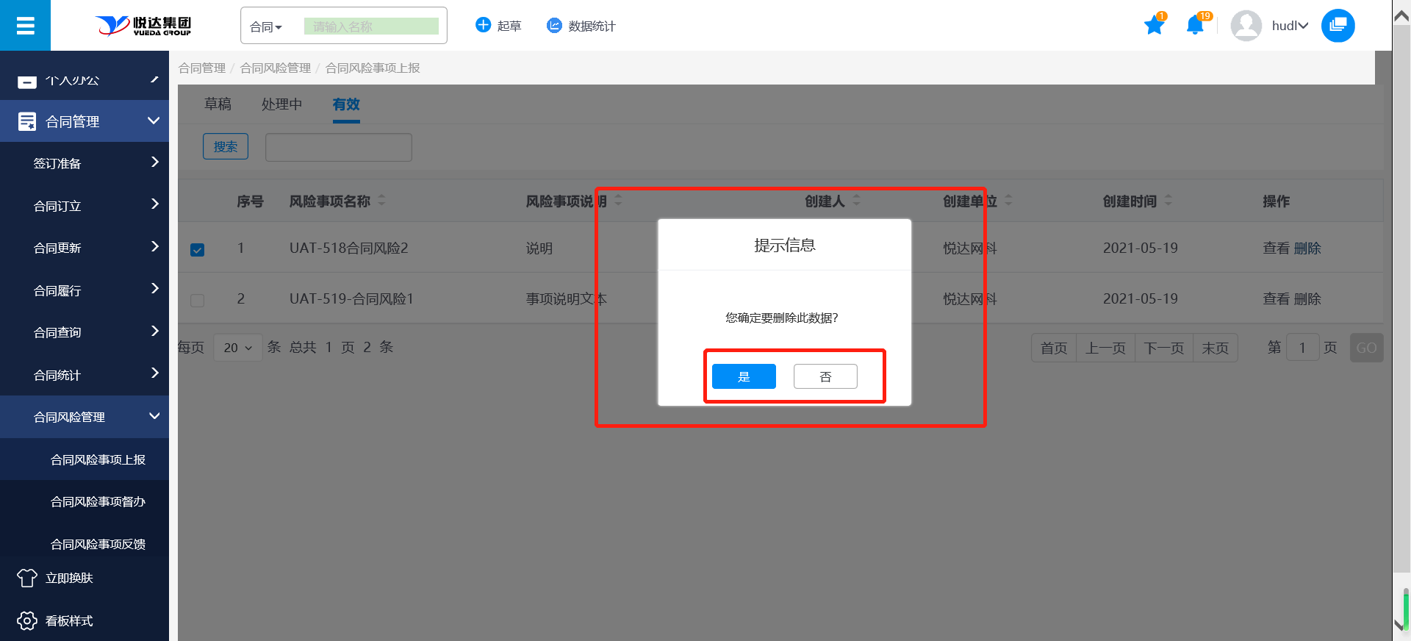The height and width of the screenshot is (641, 1411).
Task: Open the 合同 search type dropdown
Action: [266, 27]
